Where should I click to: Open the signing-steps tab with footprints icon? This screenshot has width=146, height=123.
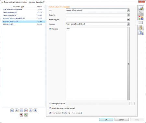[x=141, y=13]
